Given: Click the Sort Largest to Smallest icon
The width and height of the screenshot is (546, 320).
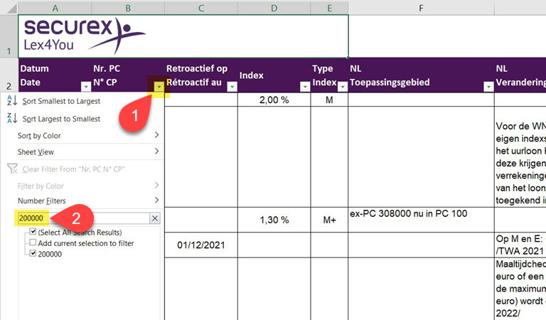Looking at the screenshot, I should (11, 119).
